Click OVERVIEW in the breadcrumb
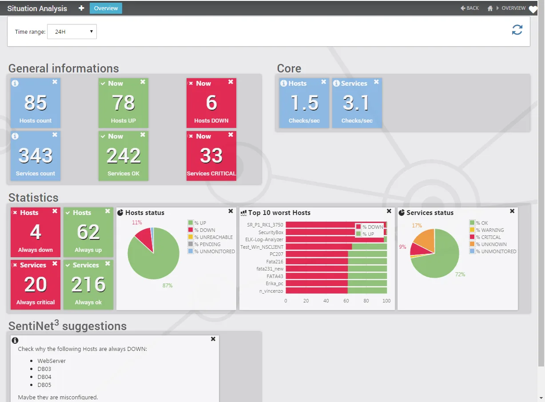545x402 pixels. coord(513,8)
